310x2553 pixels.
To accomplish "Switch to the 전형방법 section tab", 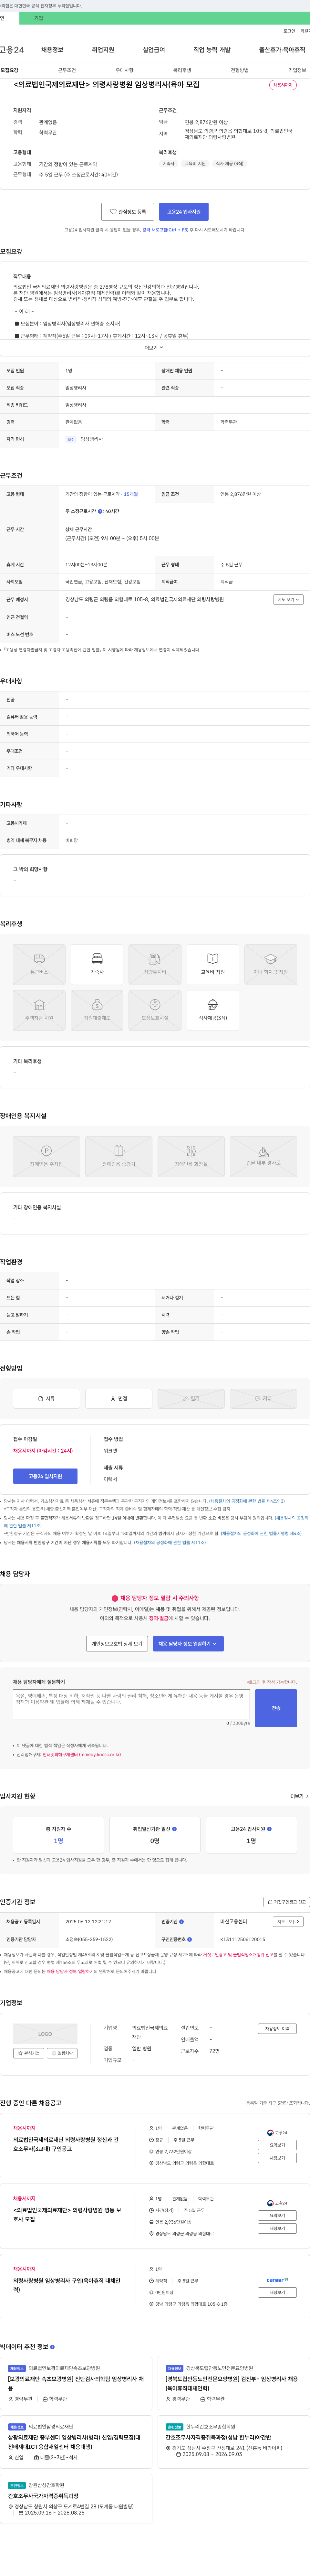I will (x=240, y=70).
